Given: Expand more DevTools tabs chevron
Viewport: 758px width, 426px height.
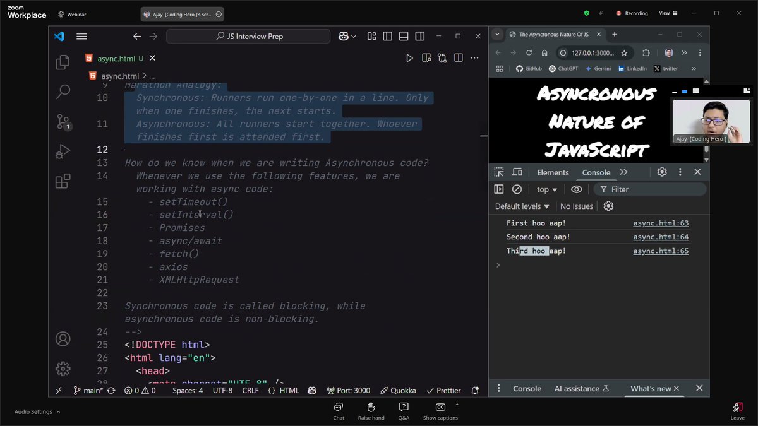Looking at the screenshot, I should coord(623,172).
